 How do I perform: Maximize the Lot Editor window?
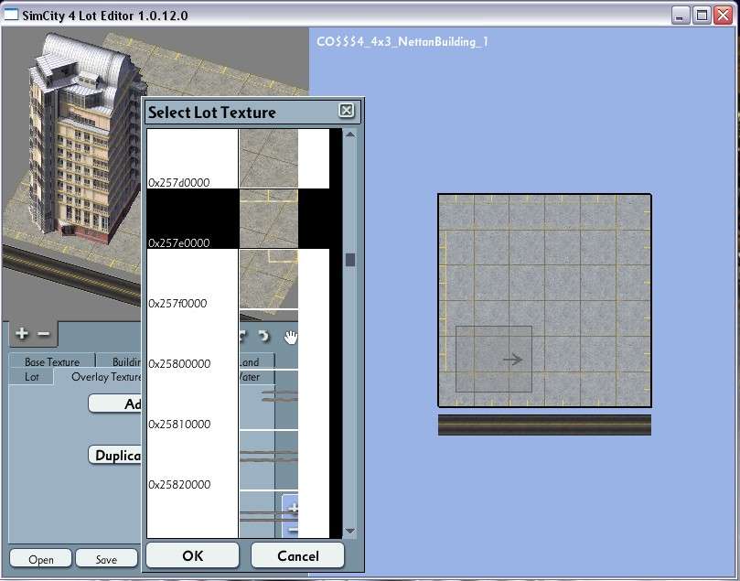click(702, 16)
